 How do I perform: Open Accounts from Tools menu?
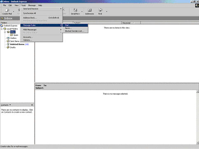[42, 37]
